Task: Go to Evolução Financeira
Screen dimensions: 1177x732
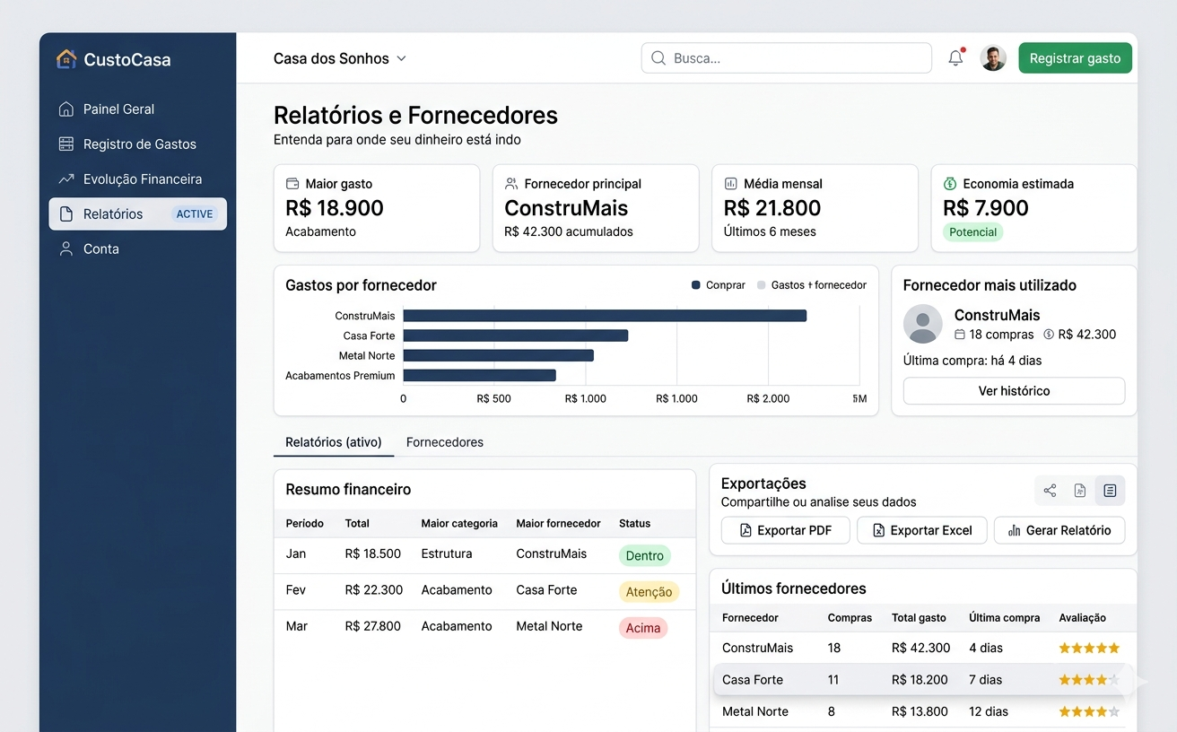Action: point(137,179)
